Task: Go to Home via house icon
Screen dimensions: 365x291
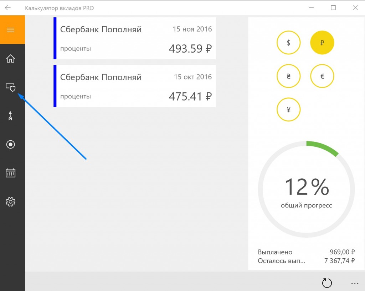Action: [x=11, y=59]
